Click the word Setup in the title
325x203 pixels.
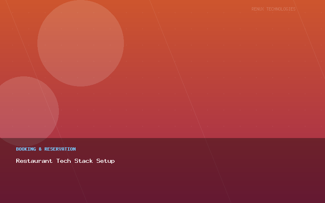pos(106,161)
